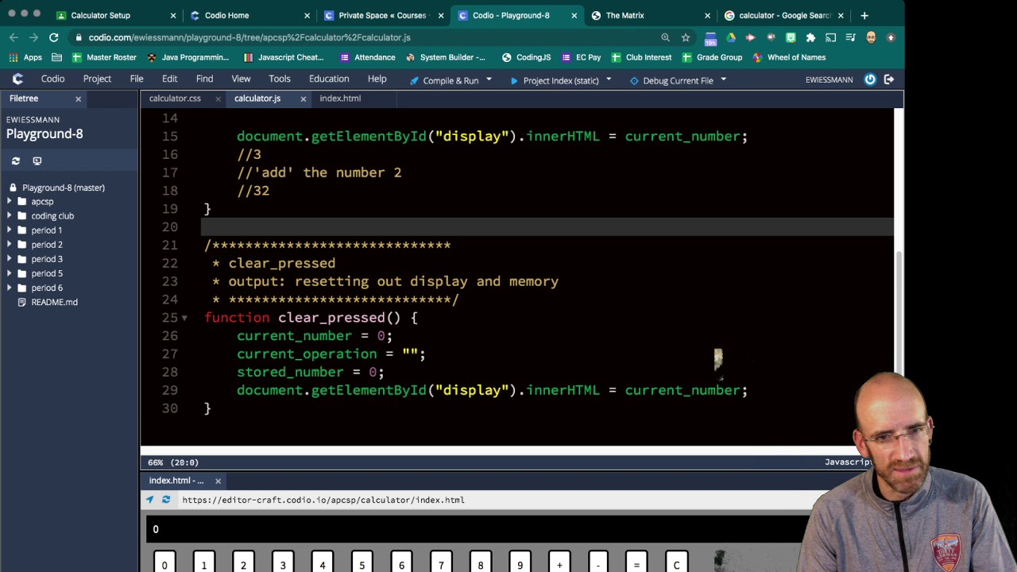The image size is (1017, 572).
Task: Click the Codio logo icon
Action: (17, 79)
